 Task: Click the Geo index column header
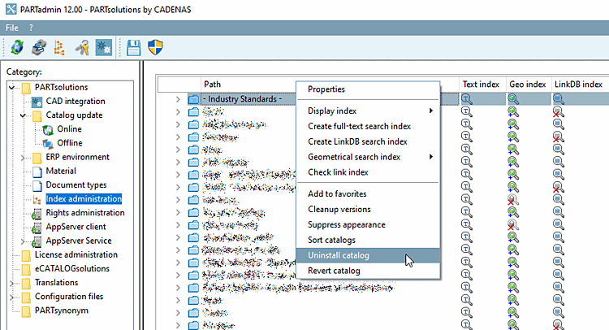528,85
